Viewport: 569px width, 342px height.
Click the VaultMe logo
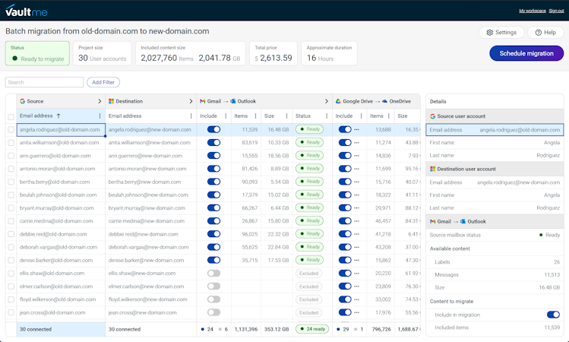26,11
